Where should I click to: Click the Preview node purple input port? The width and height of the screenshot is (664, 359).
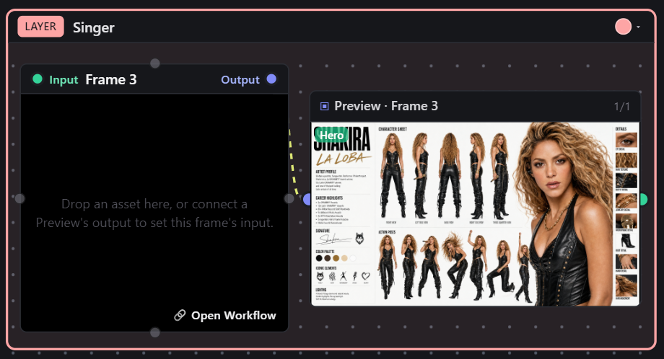307,199
